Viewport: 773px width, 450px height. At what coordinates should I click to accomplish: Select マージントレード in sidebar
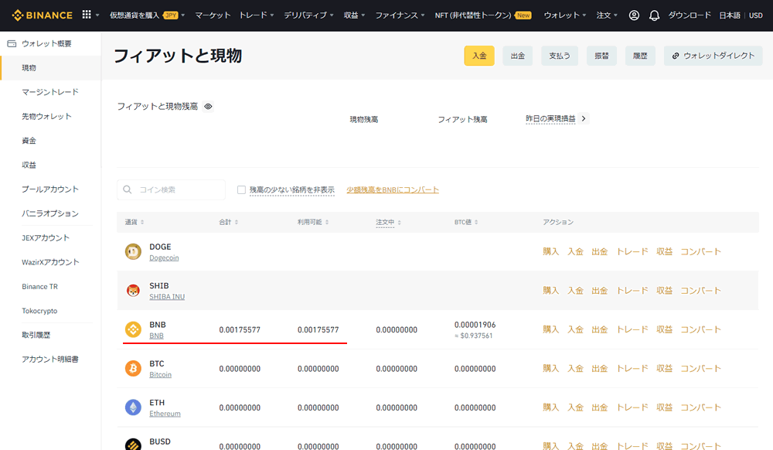[x=50, y=92]
